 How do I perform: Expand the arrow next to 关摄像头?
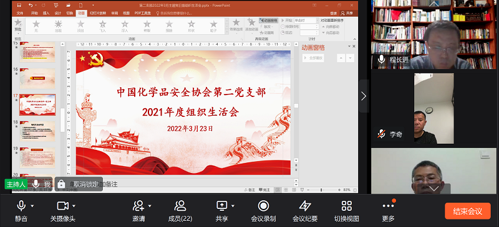point(74,206)
